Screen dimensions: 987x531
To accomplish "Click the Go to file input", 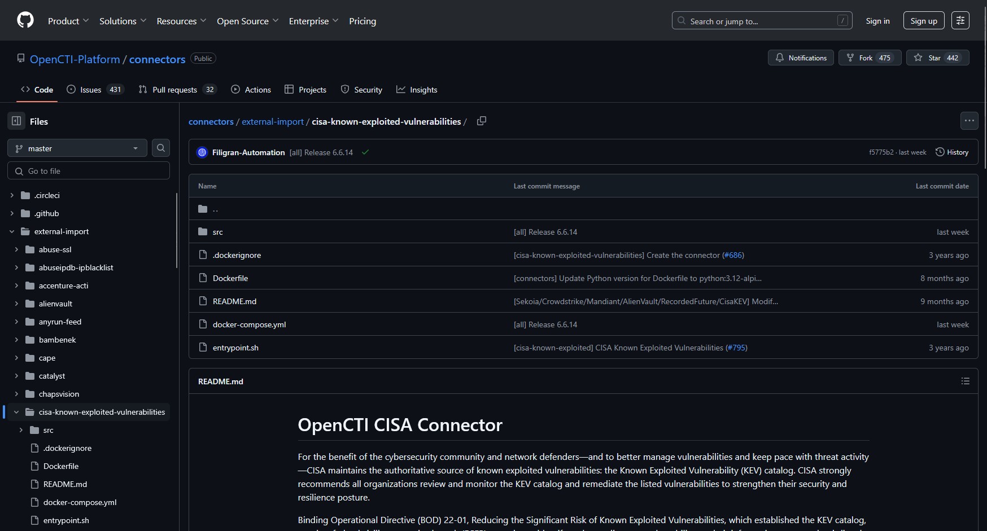I will (x=89, y=170).
